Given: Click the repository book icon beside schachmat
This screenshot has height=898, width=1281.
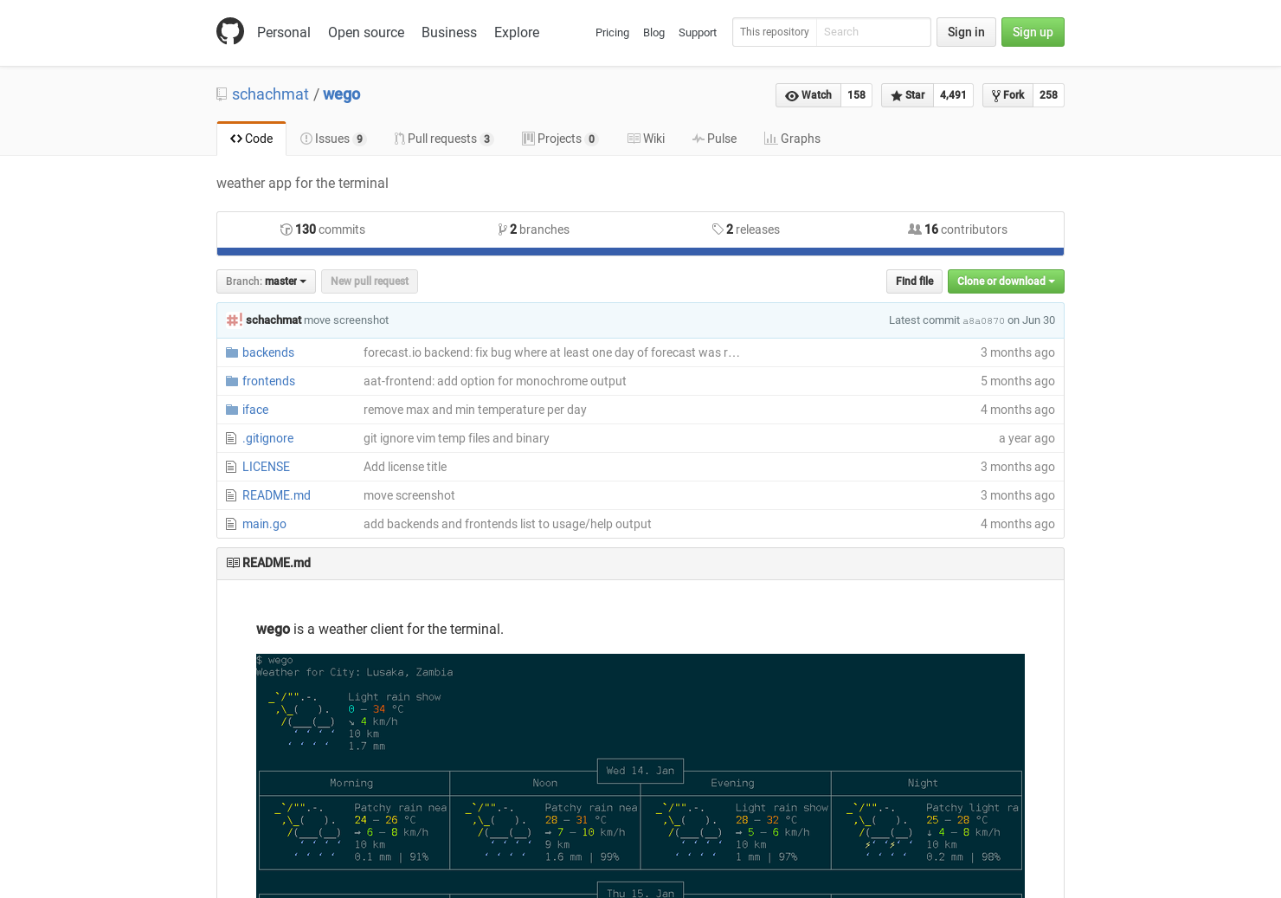Looking at the screenshot, I should coord(222,94).
